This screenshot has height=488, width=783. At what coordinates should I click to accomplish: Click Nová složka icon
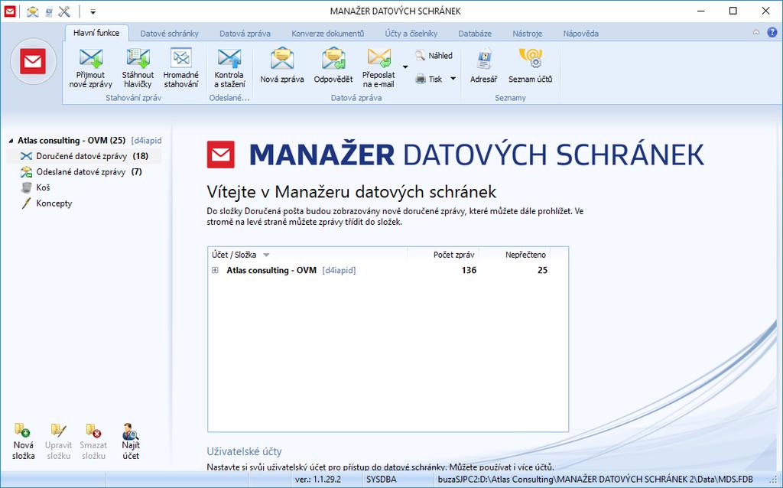click(x=22, y=430)
